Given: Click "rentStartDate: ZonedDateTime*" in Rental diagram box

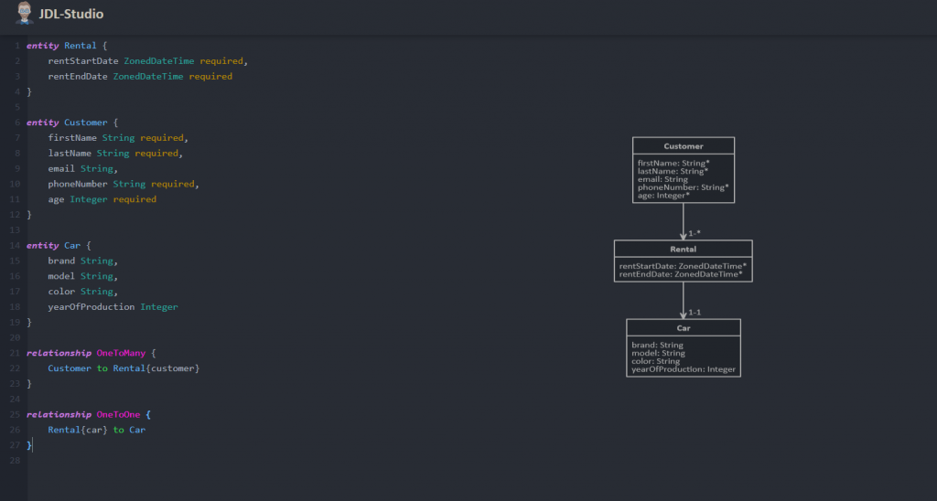Looking at the screenshot, I should 683,266.
